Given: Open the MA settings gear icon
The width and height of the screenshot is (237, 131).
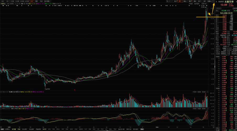Looking at the screenshot, I should (18, 3).
